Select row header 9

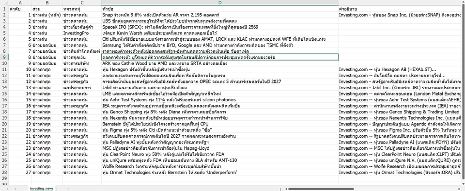[x=4, y=57]
